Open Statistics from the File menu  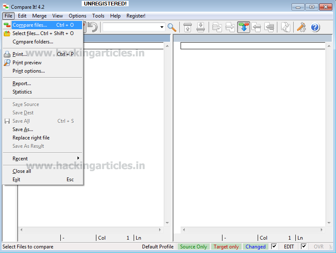[x=43, y=92]
